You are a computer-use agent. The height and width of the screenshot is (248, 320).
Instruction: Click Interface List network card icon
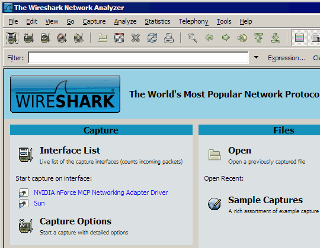pos(25,155)
